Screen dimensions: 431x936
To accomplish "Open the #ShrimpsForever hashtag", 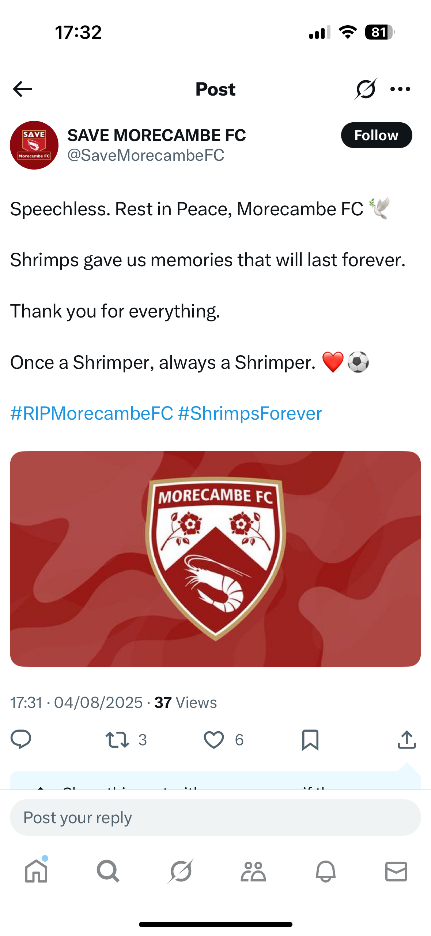I will pyautogui.click(x=250, y=413).
